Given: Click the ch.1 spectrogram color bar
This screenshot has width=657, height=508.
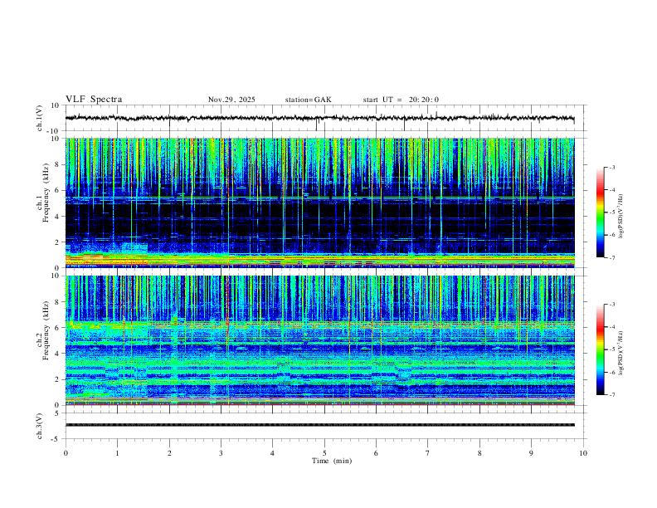Looking at the screenshot, I should (x=600, y=212).
